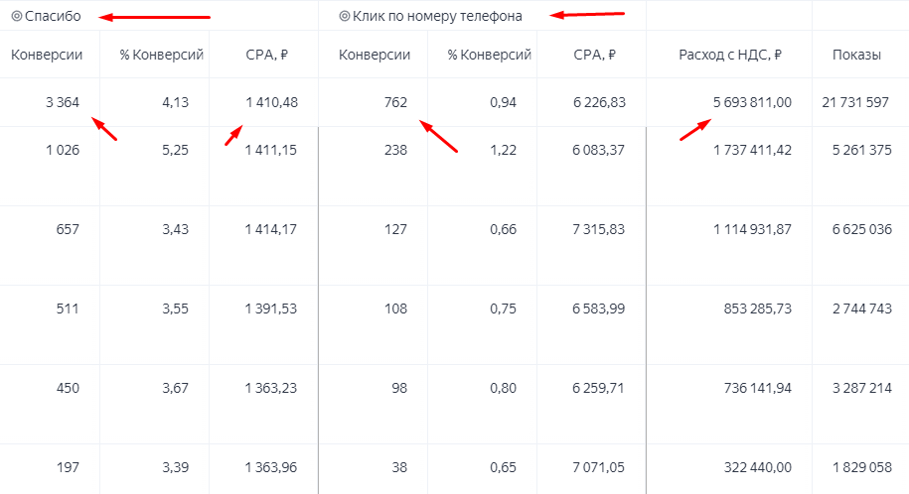This screenshot has height=494, width=909.
Task: Click the spend cell 322 440,00
Action: click(x=758, y=467)
